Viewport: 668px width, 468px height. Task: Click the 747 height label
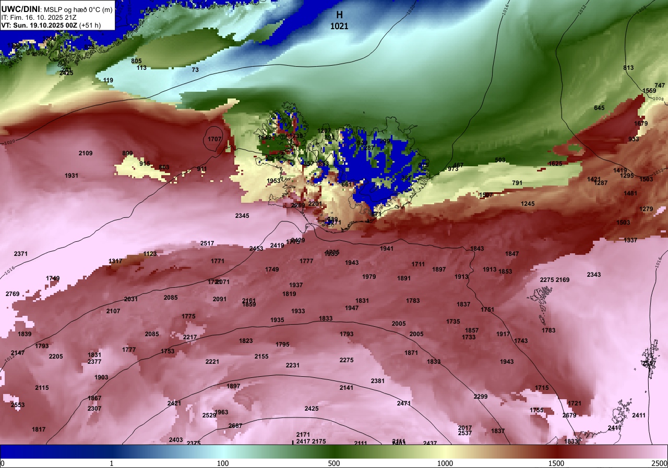coord(660,85)
